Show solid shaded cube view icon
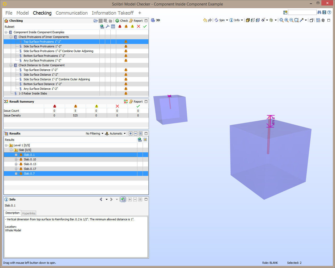The width and height of the screenshot is (335, 268). (248, 20)
